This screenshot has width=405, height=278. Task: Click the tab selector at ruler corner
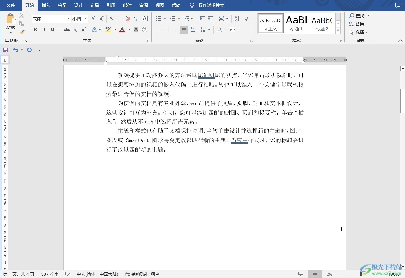point(5,60)
